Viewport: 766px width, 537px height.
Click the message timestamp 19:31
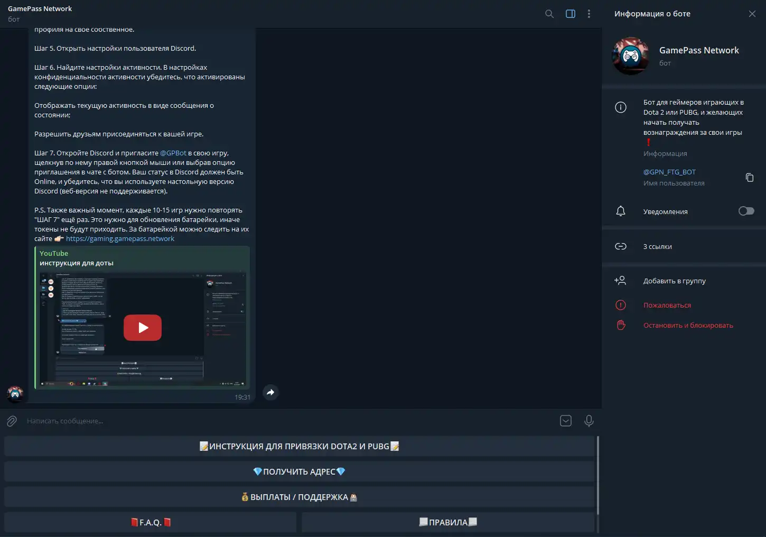tap(242, 397)
